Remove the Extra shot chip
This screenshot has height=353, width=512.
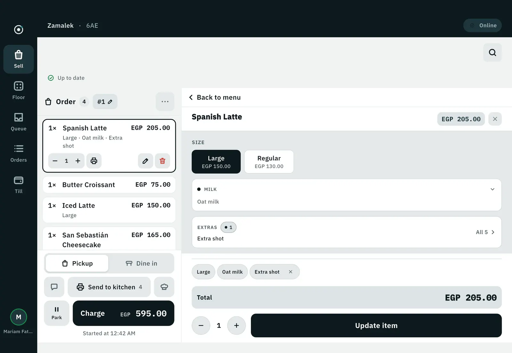[291, 272]
